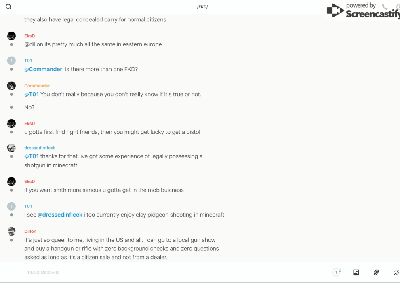The image size is (400, 283).
Task: Click T01's grey avatar above FKD question
Action: coord(11,61)
